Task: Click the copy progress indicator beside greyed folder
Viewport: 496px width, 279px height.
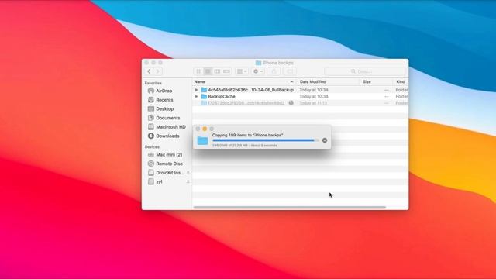Action: coord(291,103)
